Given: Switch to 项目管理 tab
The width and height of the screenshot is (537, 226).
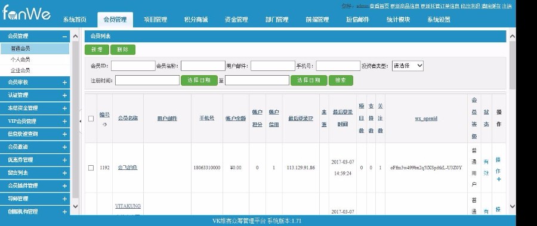Looking at the screenshot, I should coord(156,20).
